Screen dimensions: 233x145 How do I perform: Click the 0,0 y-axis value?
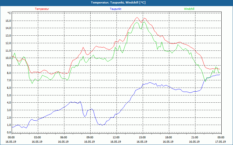coord(9,133)
